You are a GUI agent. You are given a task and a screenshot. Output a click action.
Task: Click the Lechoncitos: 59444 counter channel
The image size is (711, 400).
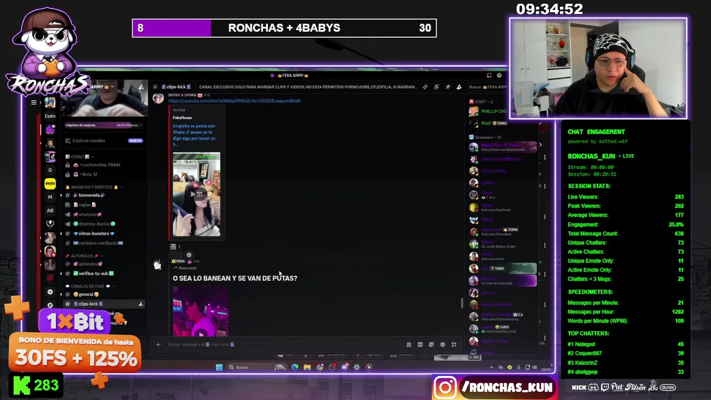coord(102,165)
